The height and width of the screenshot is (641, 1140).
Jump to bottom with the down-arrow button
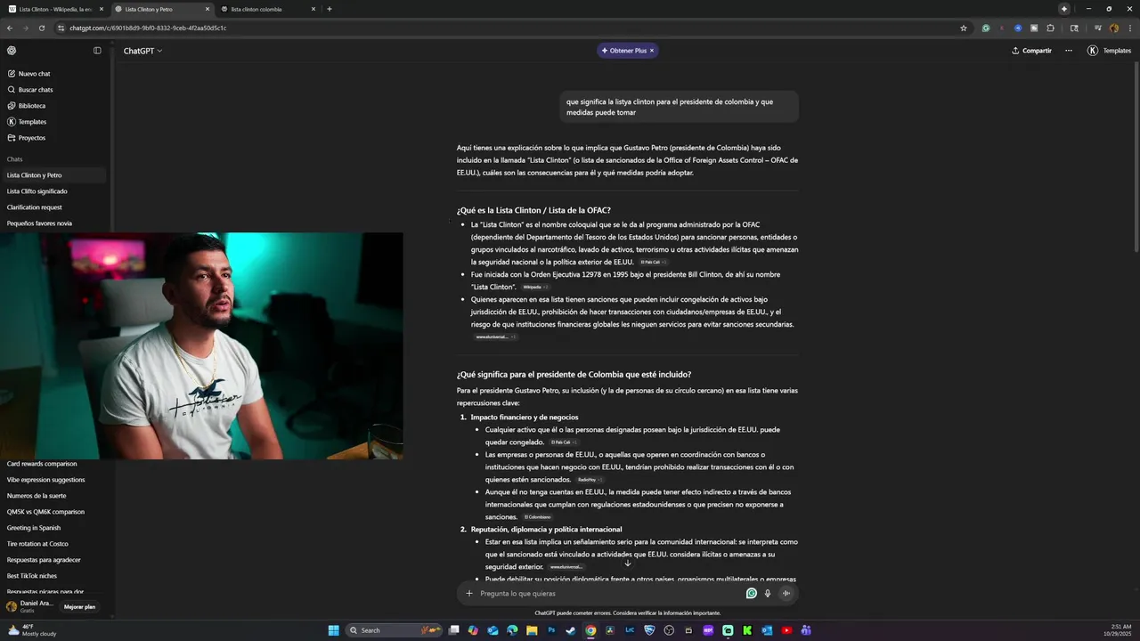[x=628, y=563]
